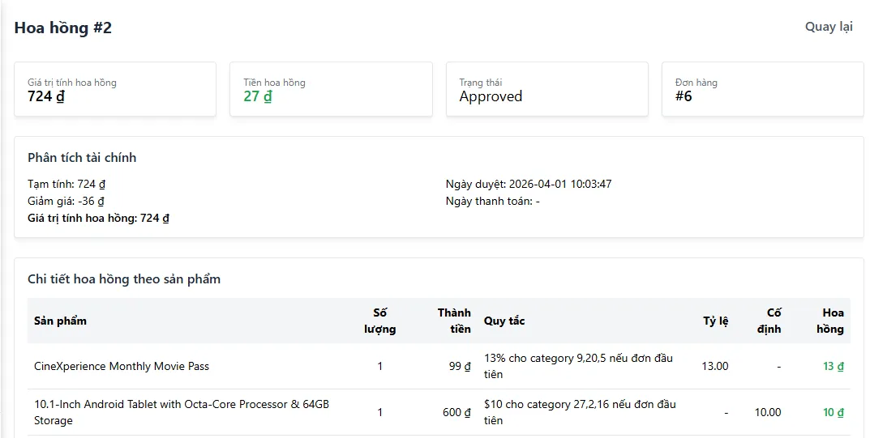Click the Thành tiền column header
The width and height of the screenshot is (870, 438).
(454, 321)
